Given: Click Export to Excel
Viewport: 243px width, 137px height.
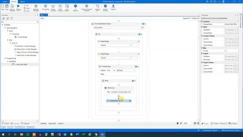Looking at the screenshot, I should [x=106, y=8].
